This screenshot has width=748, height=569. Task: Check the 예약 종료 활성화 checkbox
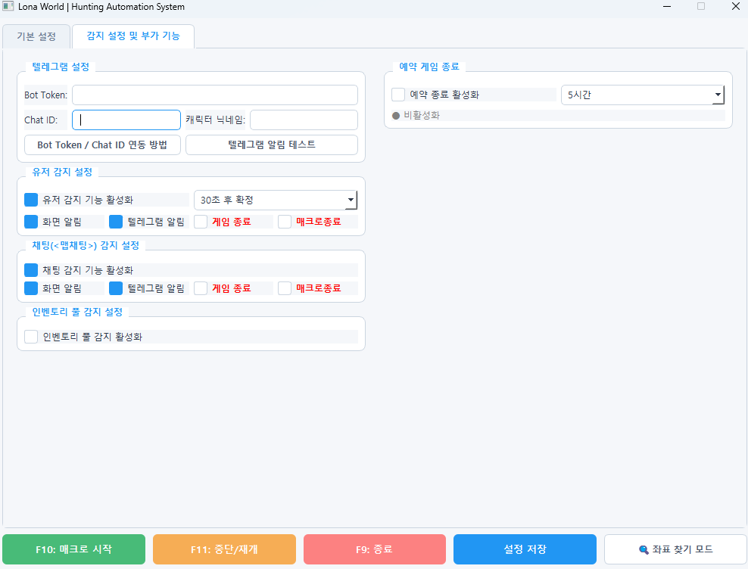click(398, 95)
